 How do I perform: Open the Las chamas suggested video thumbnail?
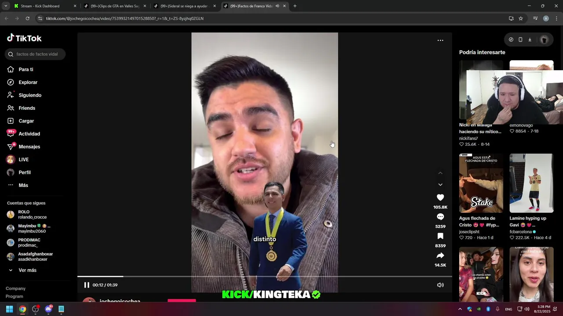pos(481,274)
